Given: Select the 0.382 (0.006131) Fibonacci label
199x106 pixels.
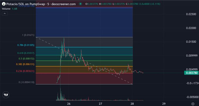Looking at the screenshot, I should point(25,64).
